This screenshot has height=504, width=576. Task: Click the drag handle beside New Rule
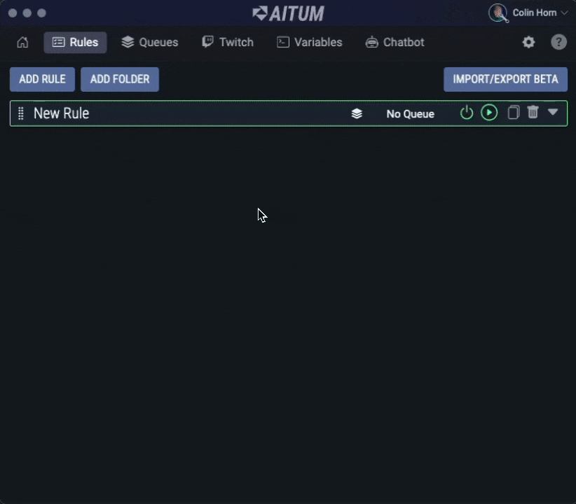point(20,113)
